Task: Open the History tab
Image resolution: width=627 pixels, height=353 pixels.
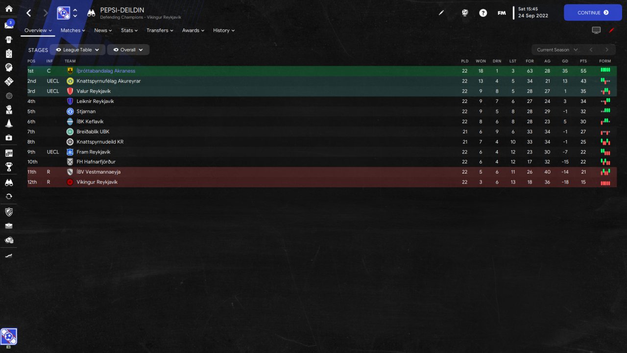Action: coord(223,30)
